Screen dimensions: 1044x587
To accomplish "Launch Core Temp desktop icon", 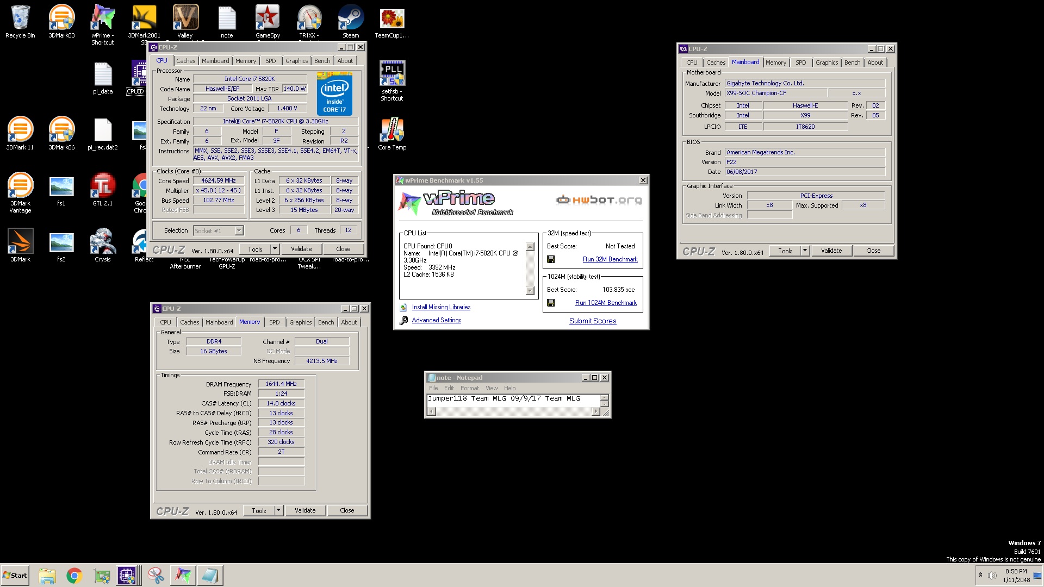I will [x=392, y=134].
